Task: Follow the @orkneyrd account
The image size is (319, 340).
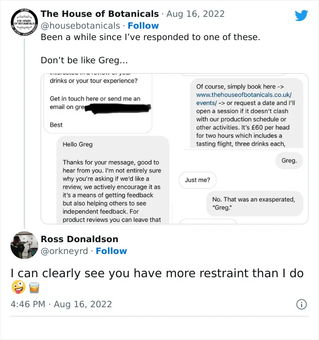Action: (111, 251)
